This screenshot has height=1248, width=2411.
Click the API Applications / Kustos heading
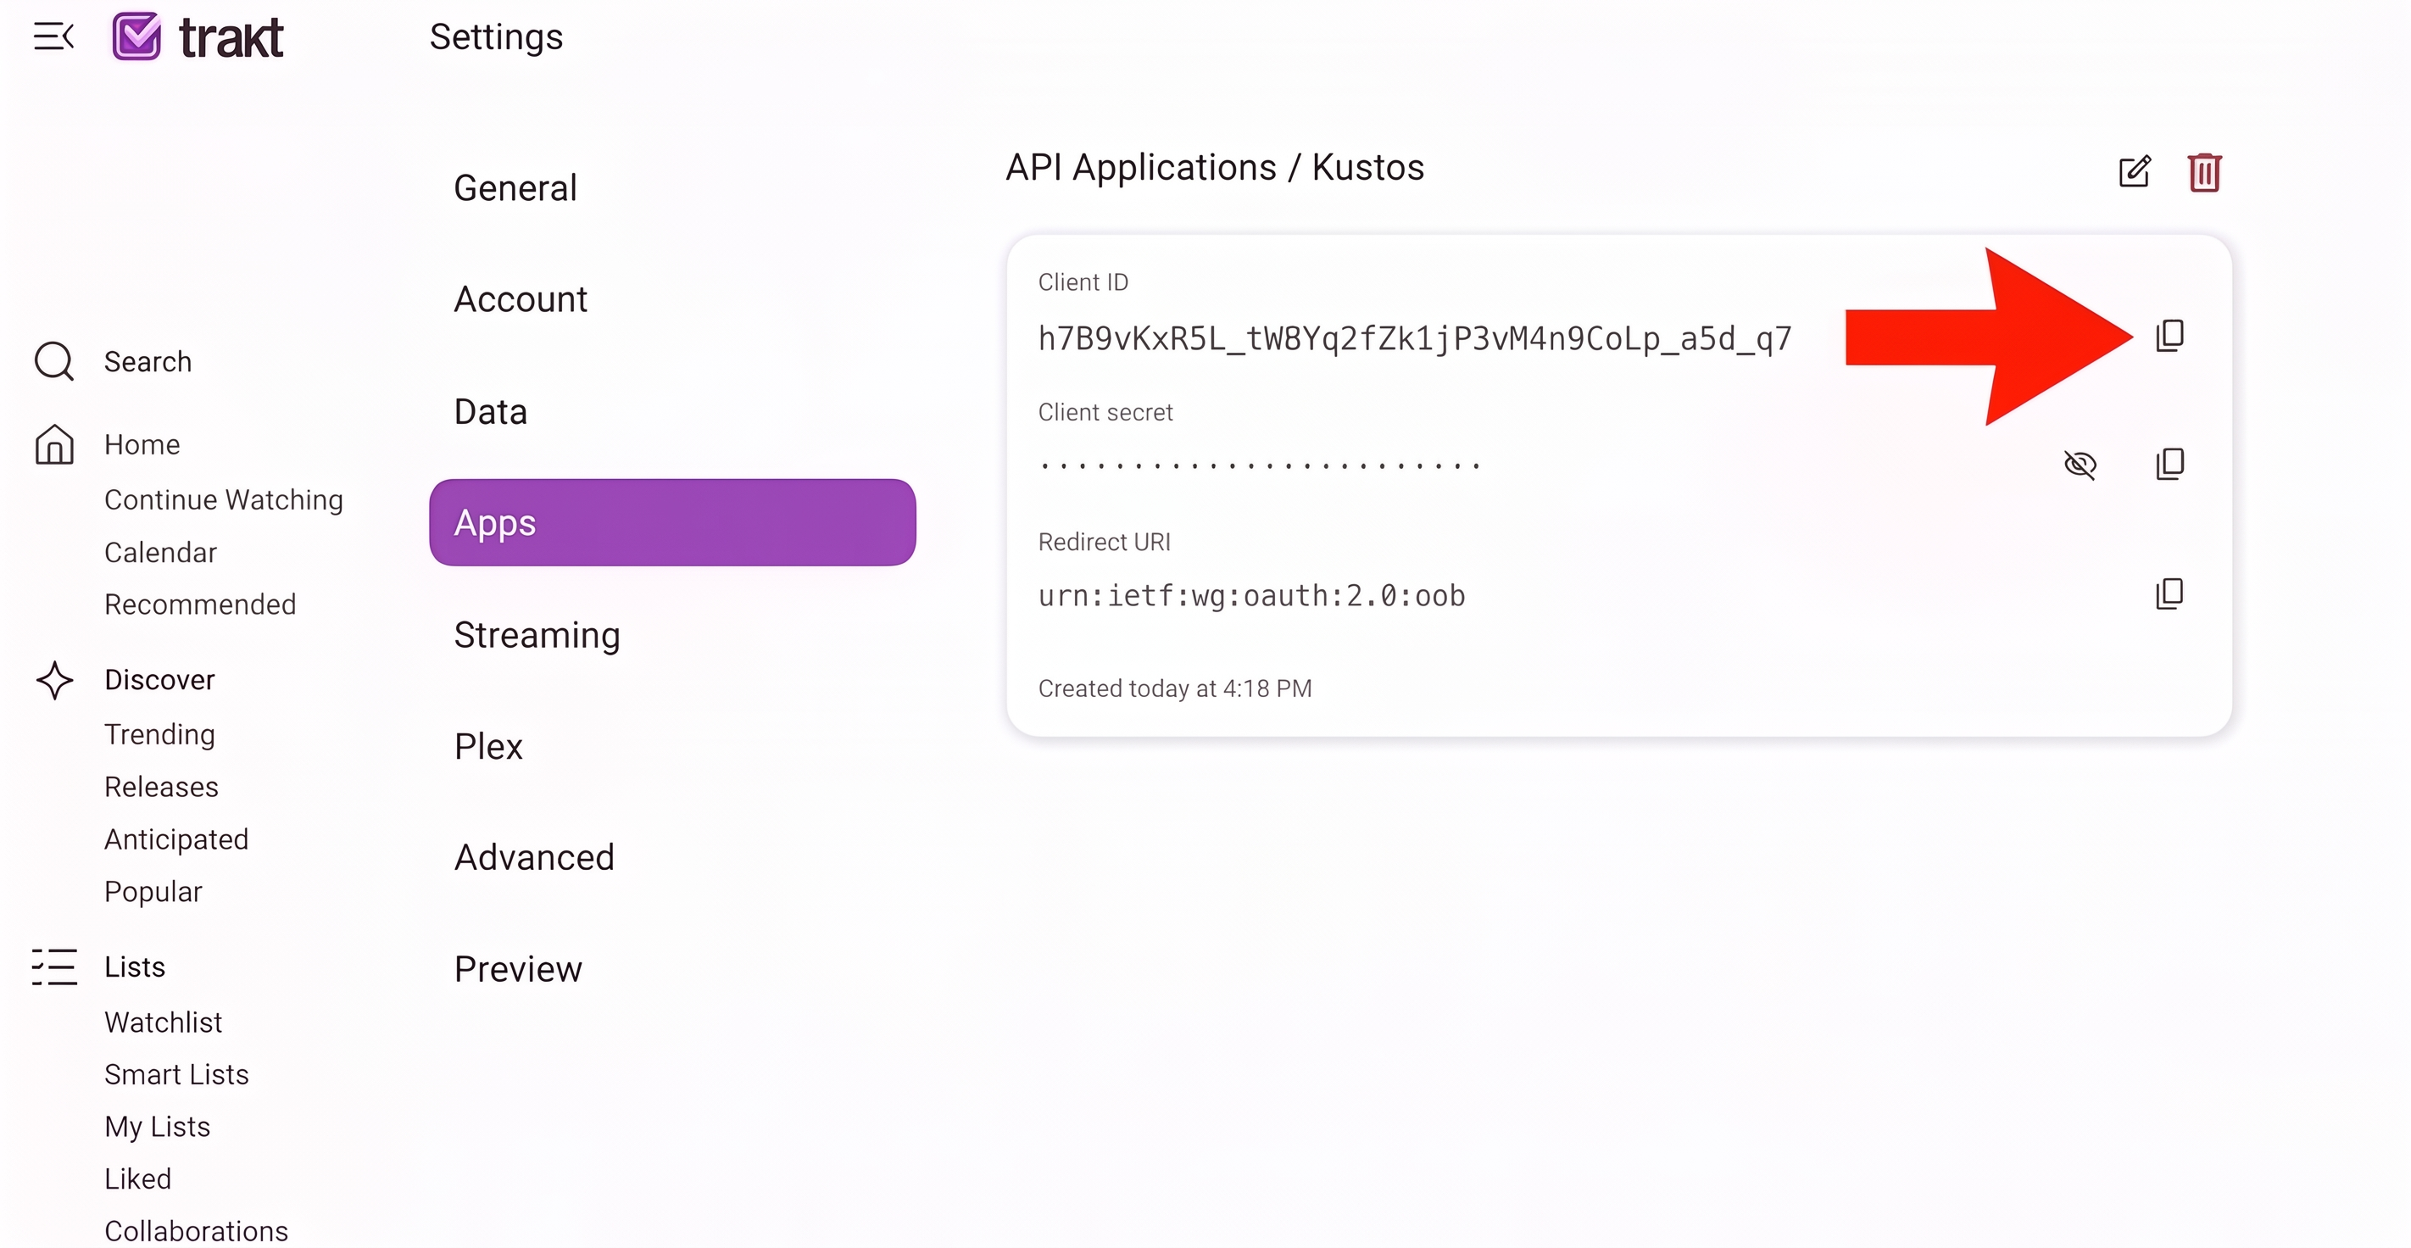1215,169
